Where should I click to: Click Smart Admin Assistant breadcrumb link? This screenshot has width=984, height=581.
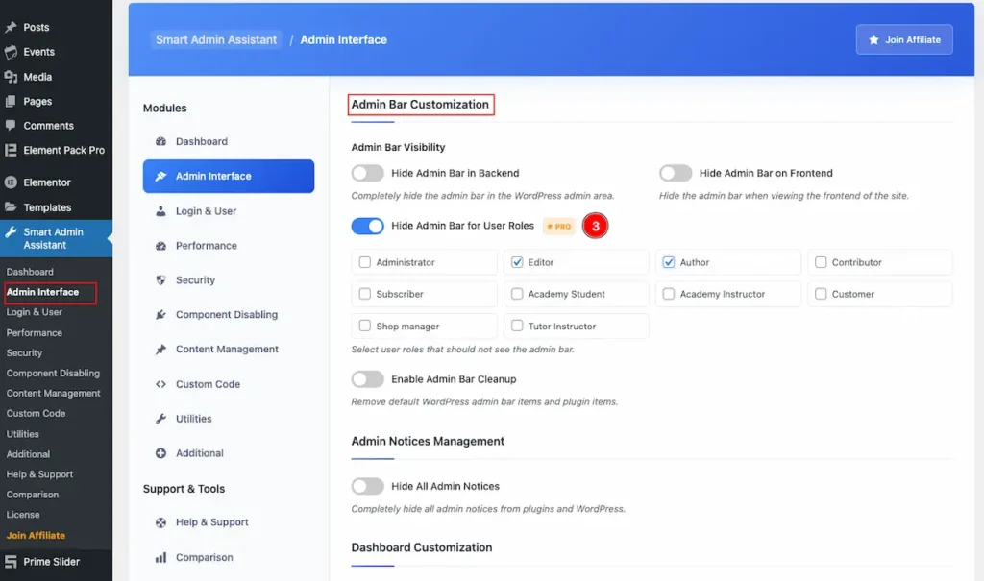point(216,39)
